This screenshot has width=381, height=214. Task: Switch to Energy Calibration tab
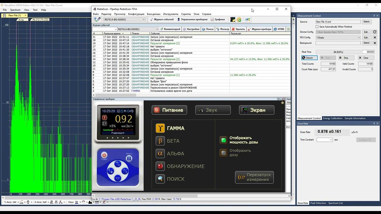[332, 118]
